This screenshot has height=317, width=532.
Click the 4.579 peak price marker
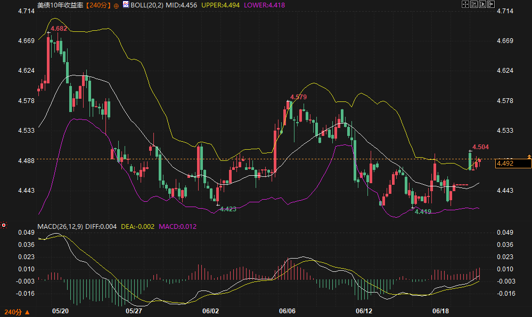pos(299,97)
